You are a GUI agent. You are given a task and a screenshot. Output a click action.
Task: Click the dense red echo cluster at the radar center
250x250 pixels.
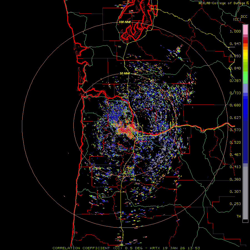(x=126, y=129)
